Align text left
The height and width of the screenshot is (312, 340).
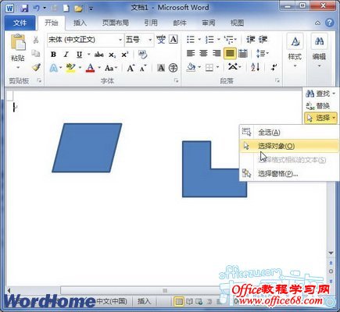coord(191,54)
